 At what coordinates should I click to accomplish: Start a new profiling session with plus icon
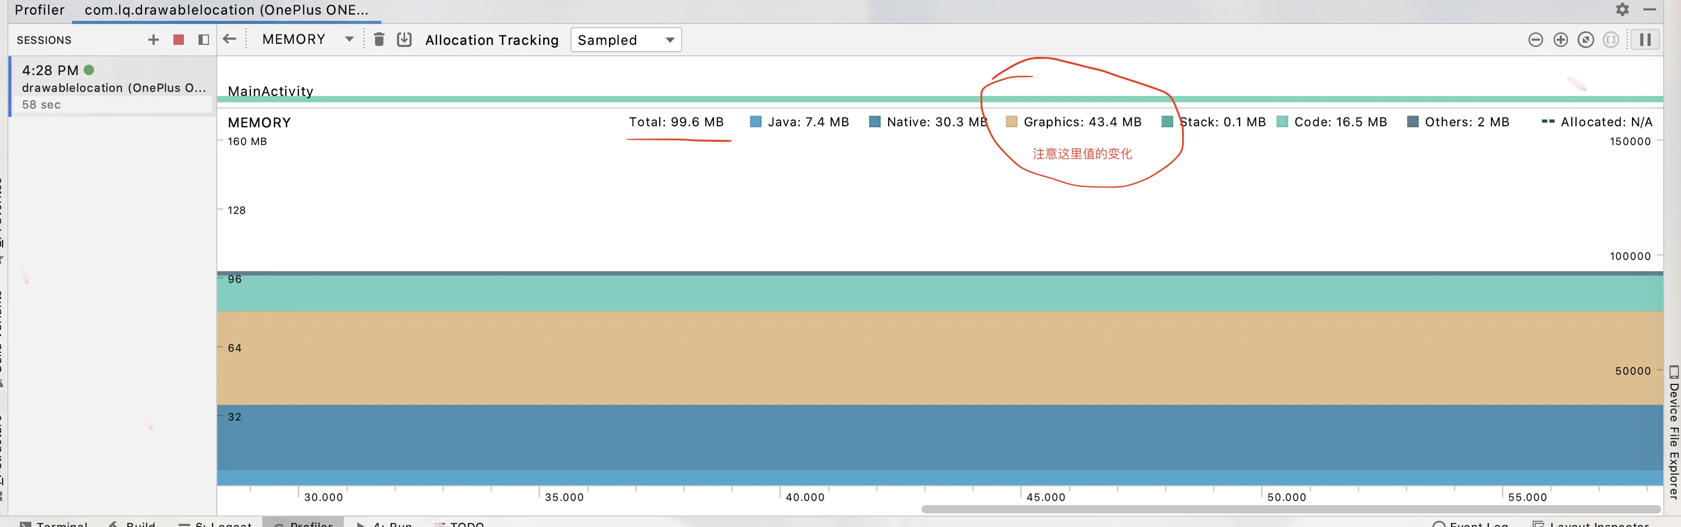(154, 40)
